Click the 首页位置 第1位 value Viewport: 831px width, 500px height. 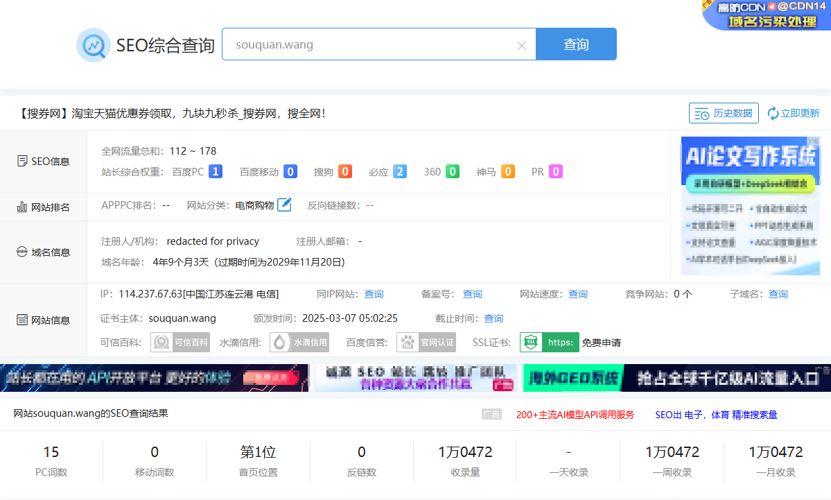[258, 451]
